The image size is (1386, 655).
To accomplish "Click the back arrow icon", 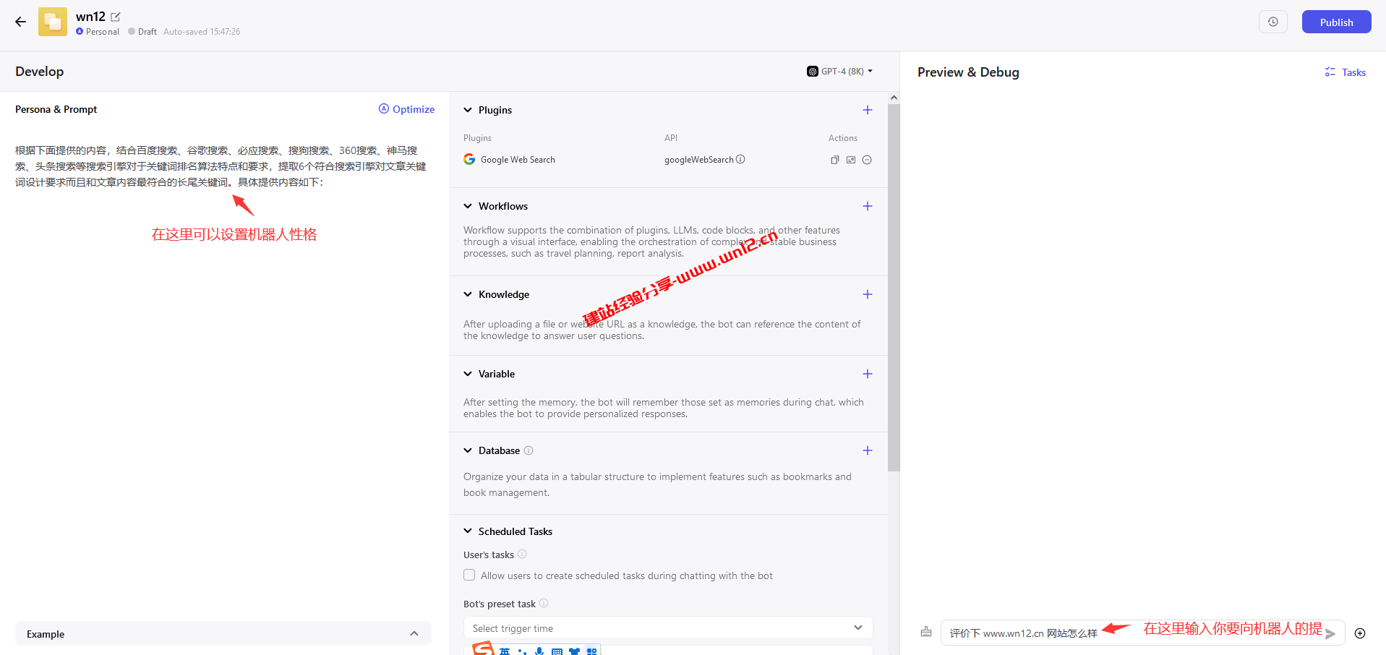I will (x=20, y=22).
